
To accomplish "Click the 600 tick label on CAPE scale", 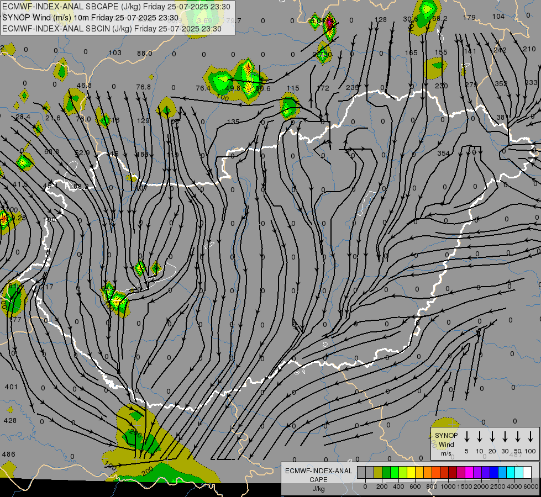I will (x=415, y=487).
